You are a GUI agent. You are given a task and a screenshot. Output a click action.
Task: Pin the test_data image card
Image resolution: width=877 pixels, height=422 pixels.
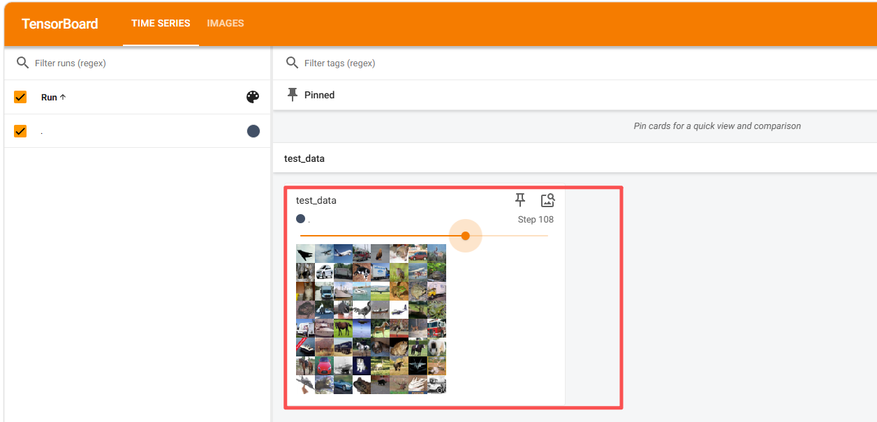[520, 200]
